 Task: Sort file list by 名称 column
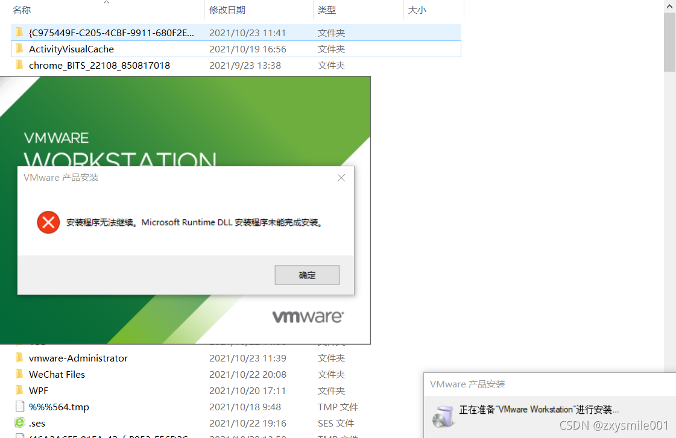pyautogui.click(x=22, y=10)
